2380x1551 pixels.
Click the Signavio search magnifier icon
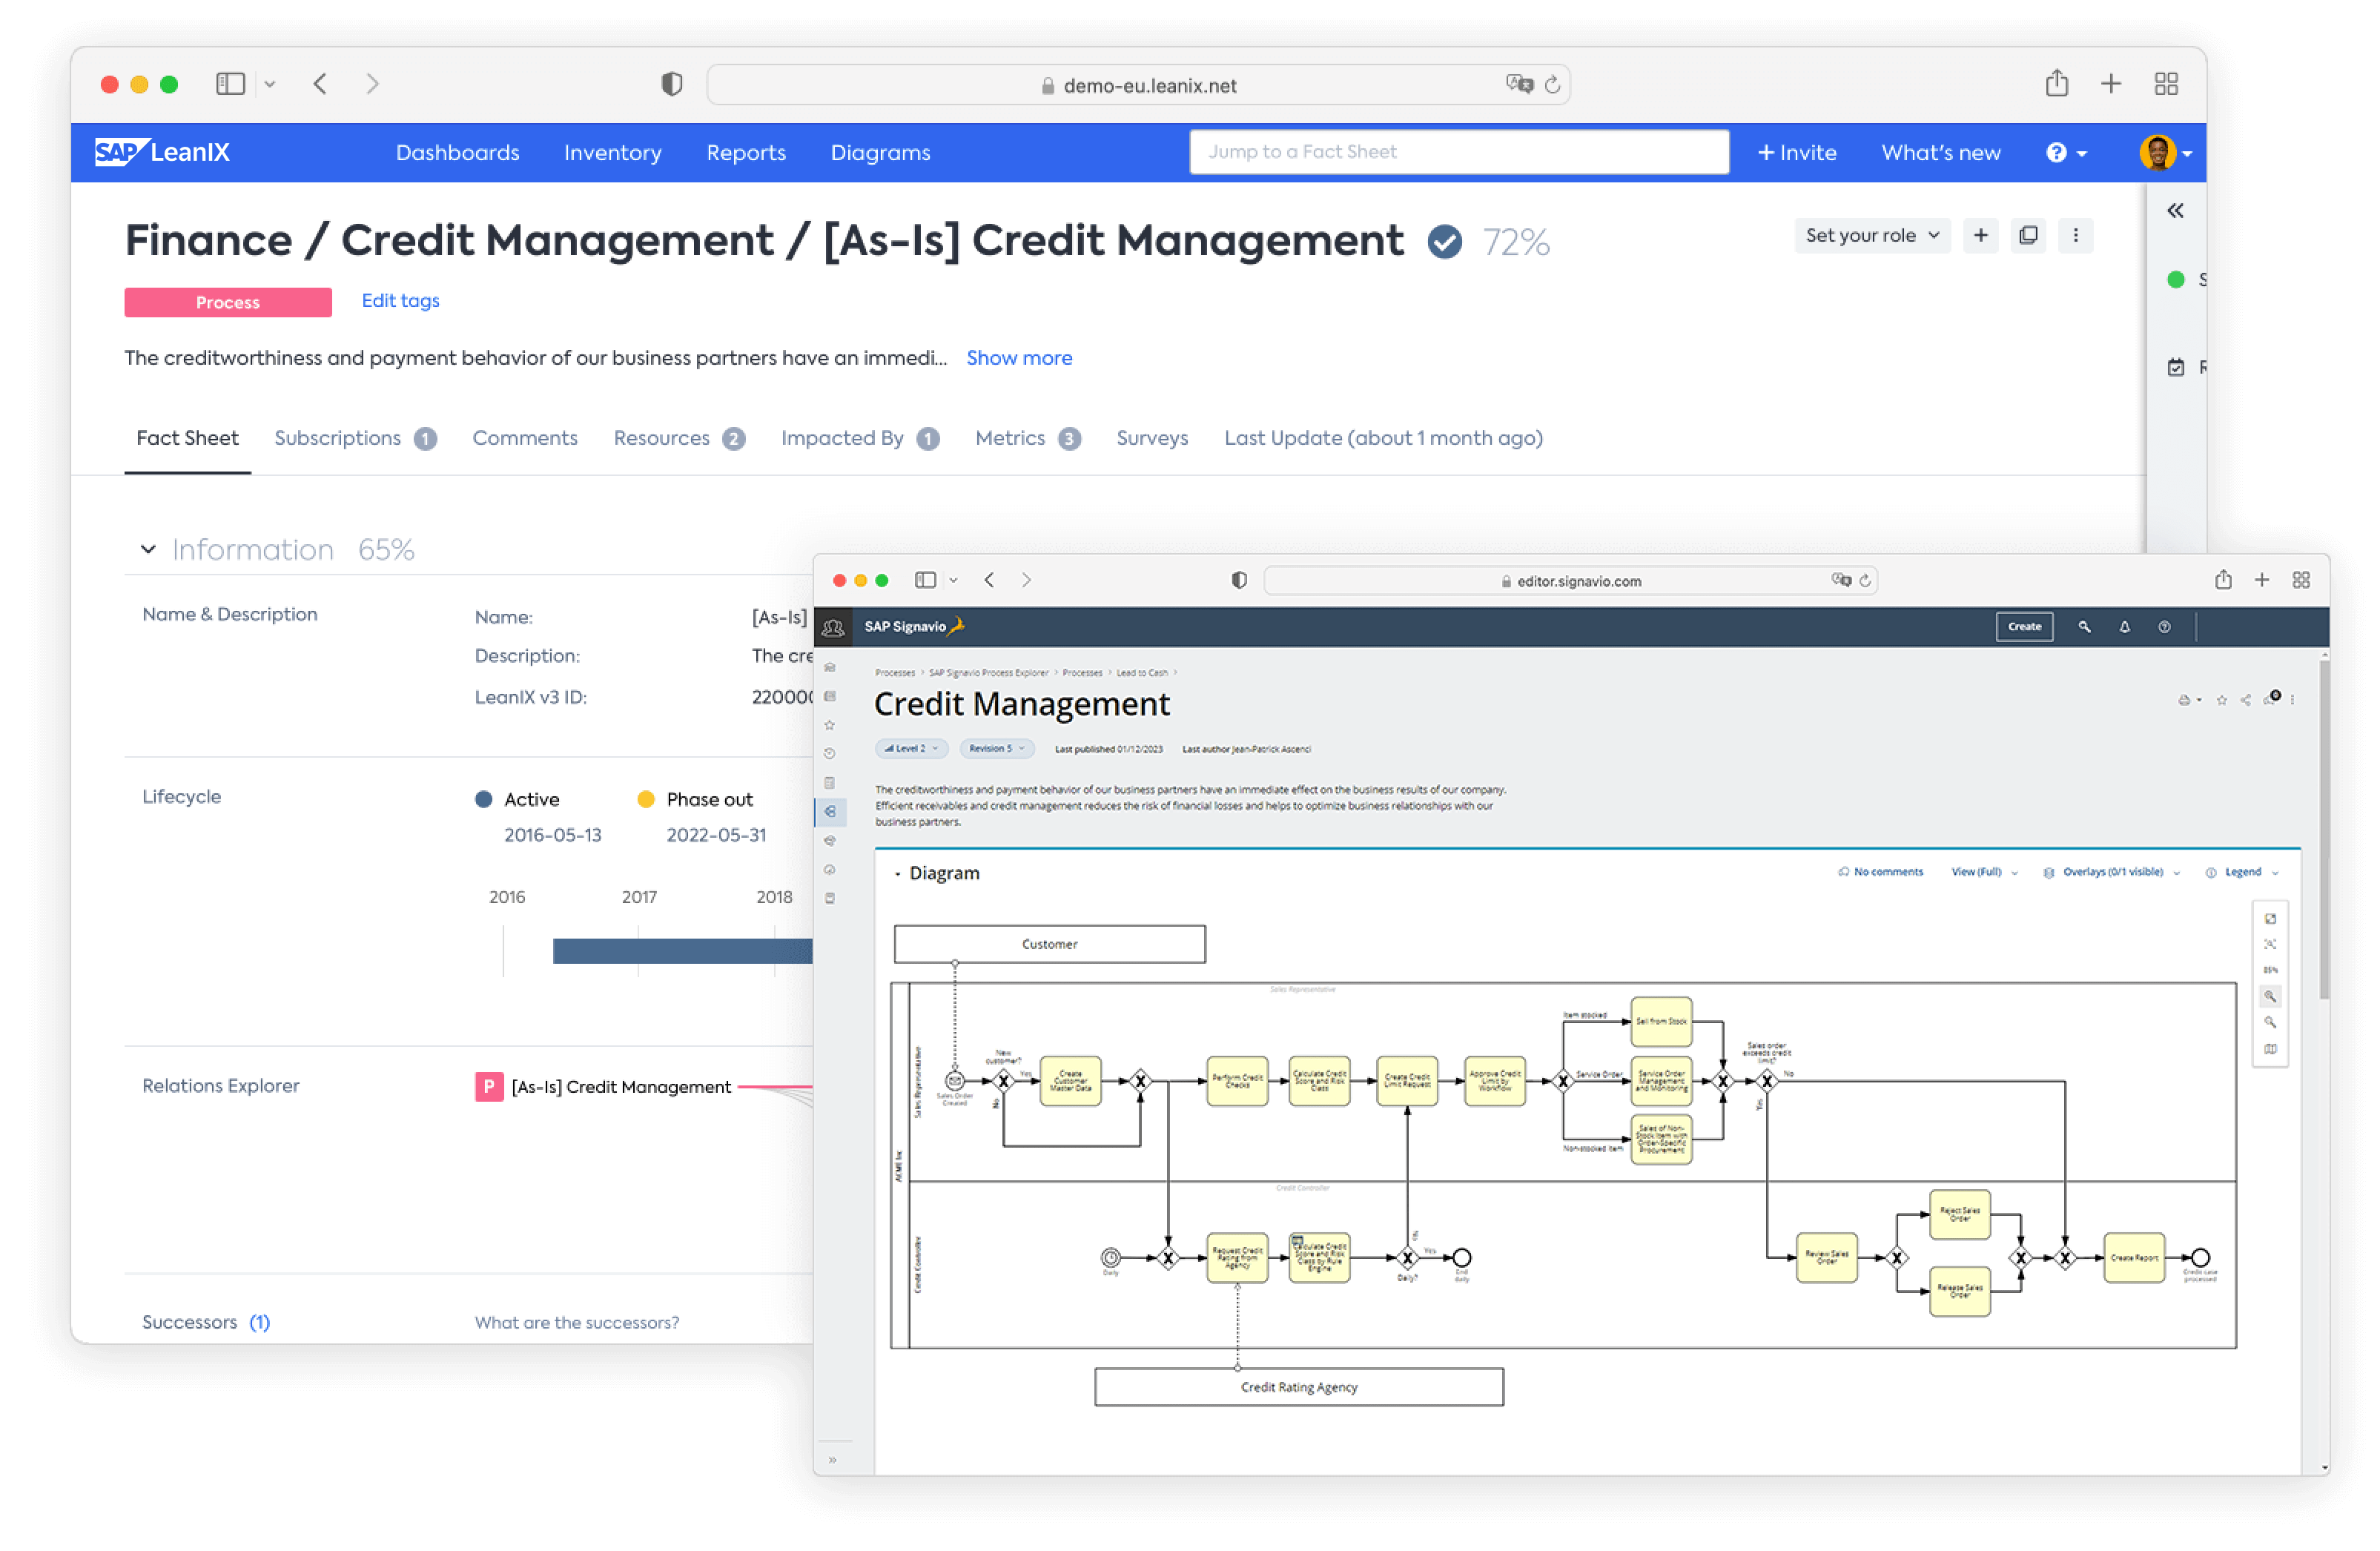point(2084,627)
